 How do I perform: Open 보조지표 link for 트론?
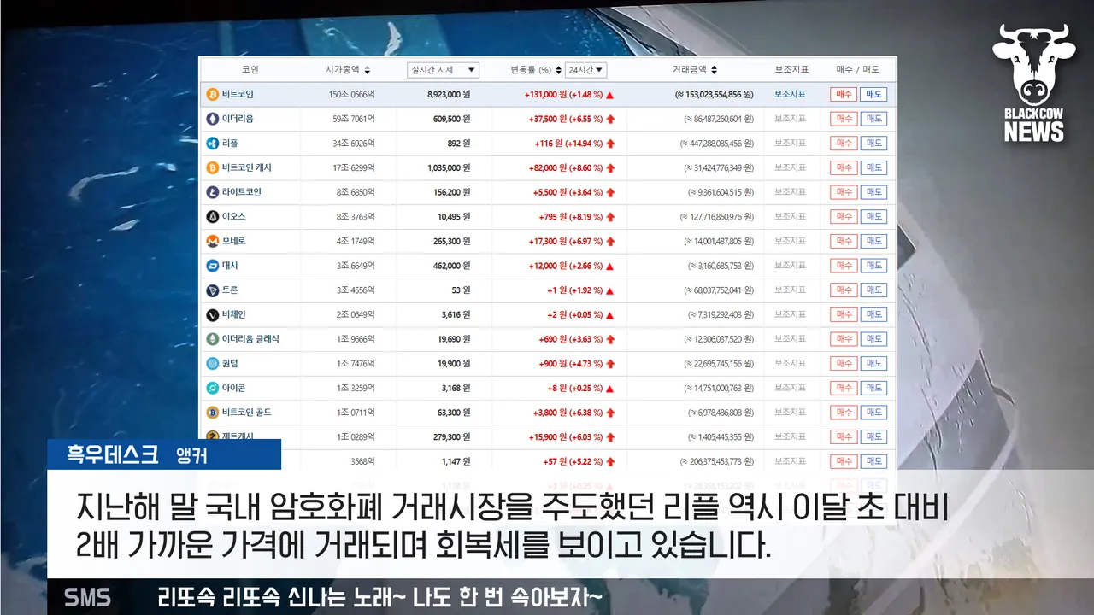(790, 290)
